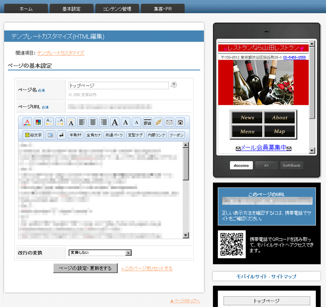Click the ページのトップへ link
This screenshot has height=307, width=326.
[185, 301]
